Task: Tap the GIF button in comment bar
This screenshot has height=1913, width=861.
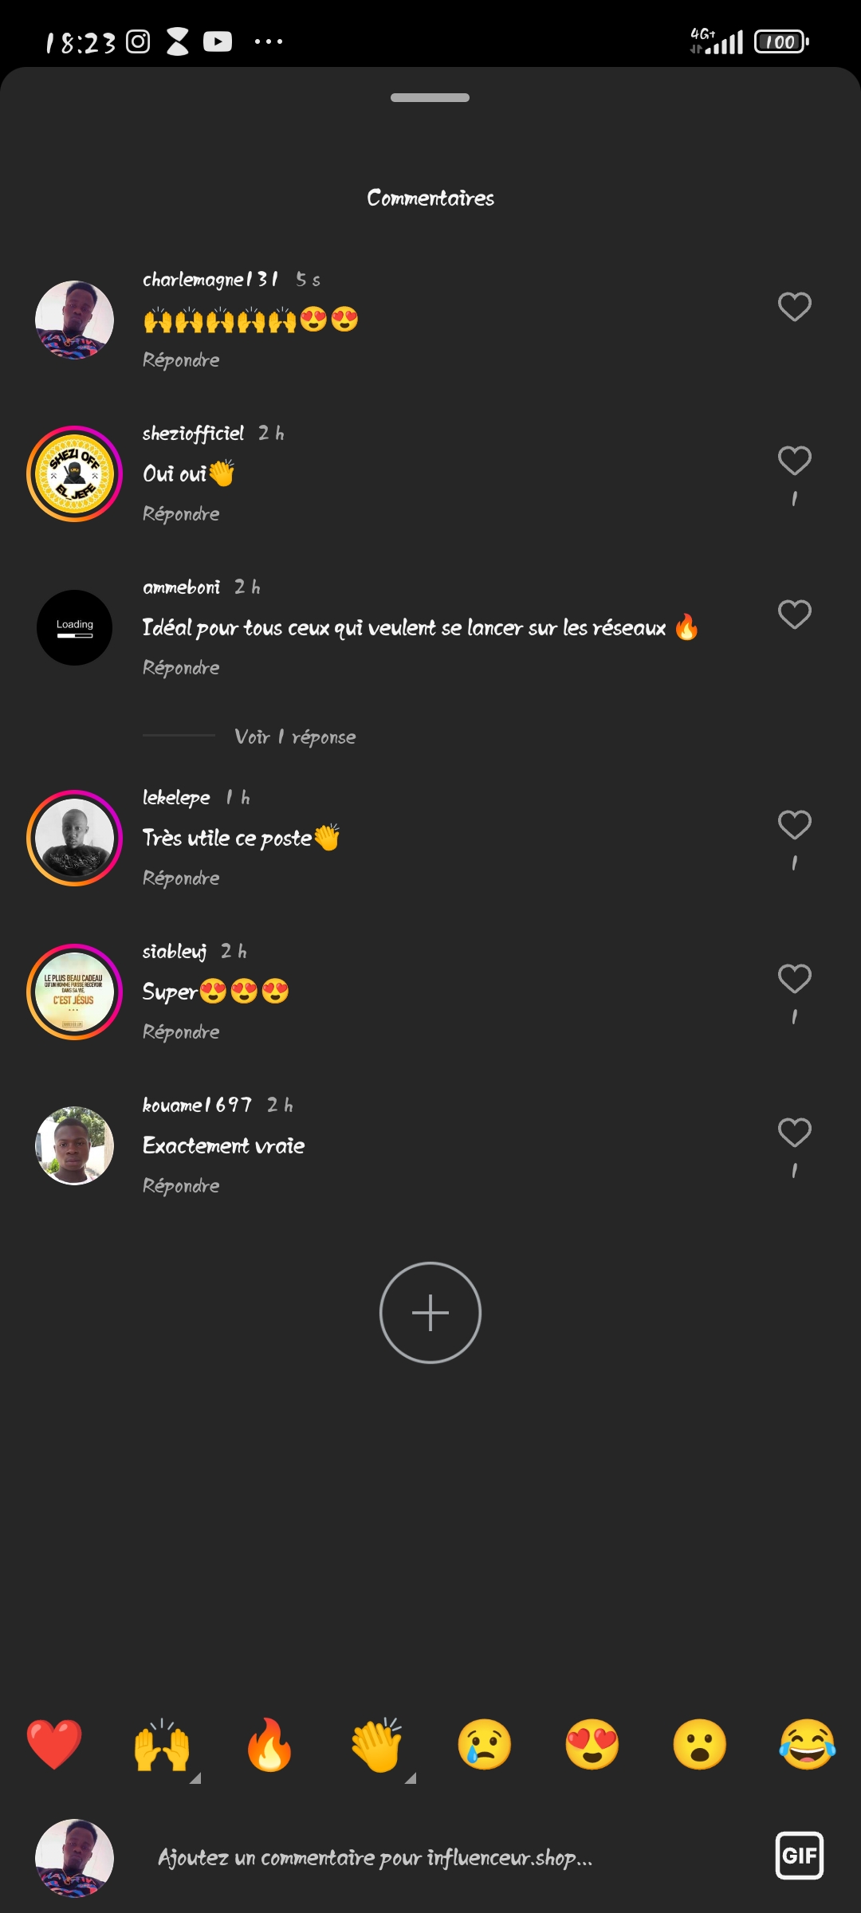Action: pos(799,1856)
